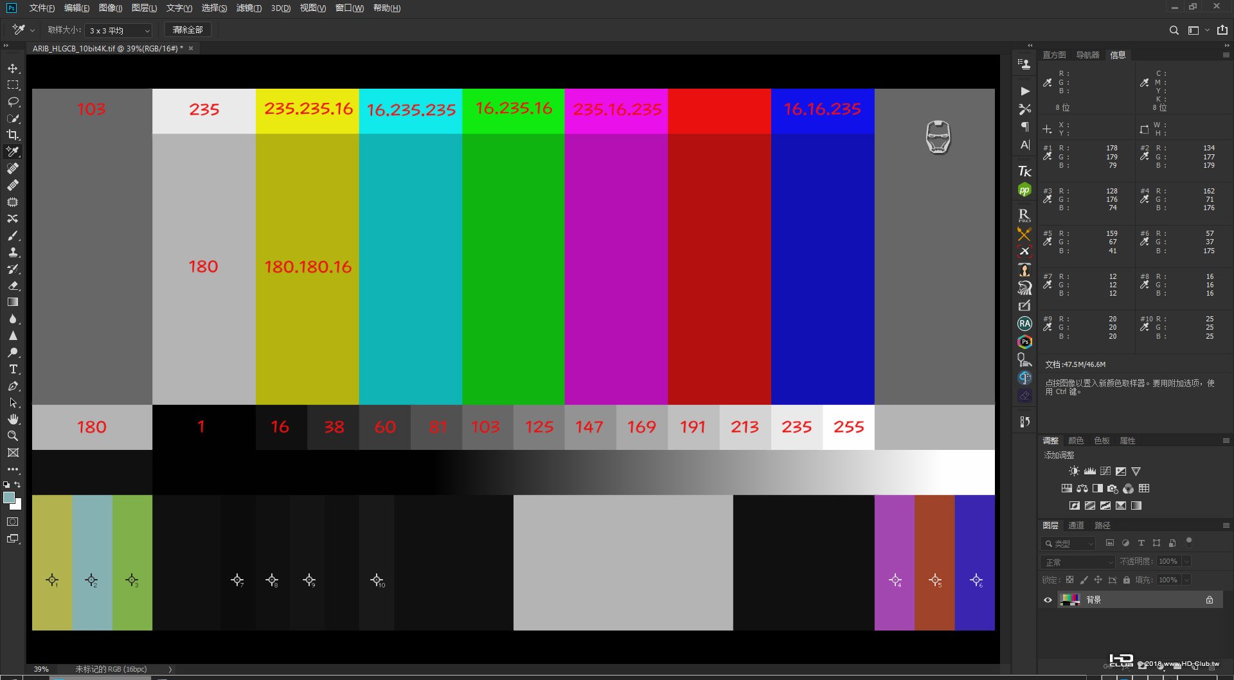
Task: Reset default foreground and background colors
Action: pos(6,485)
